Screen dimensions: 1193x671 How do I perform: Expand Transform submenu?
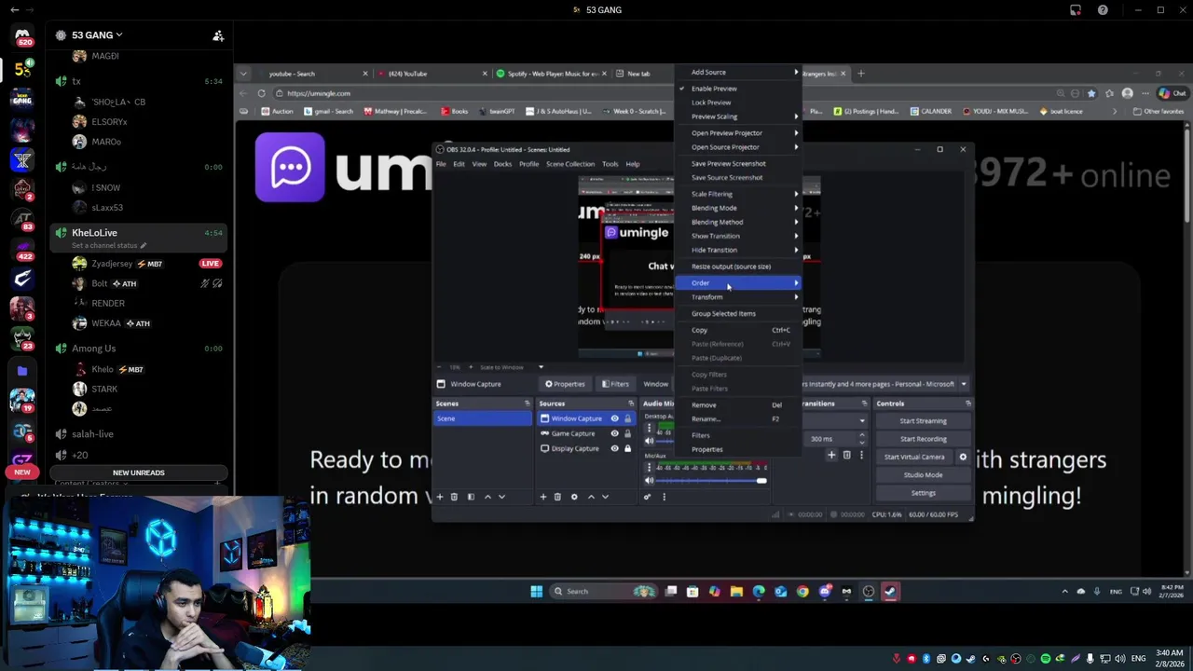[x=739, y=296]
